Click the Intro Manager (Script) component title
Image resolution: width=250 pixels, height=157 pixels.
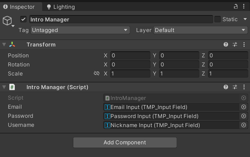coord(57,87)
